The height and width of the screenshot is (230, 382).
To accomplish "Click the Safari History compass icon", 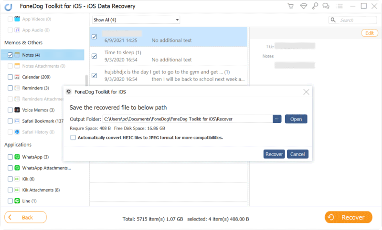I will pos(17,132).
